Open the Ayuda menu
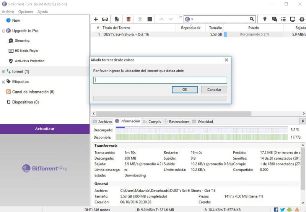The height and width of the screenshot is (212, 306). [x=42, y=11]
